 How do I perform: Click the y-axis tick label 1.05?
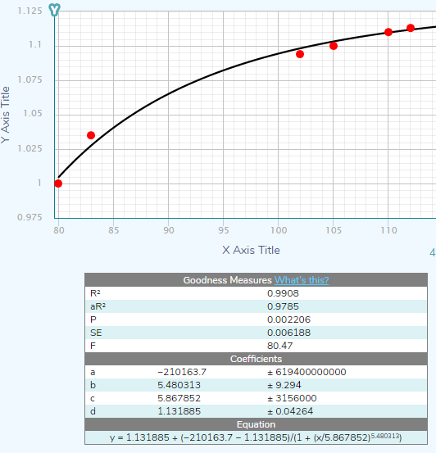33,113
